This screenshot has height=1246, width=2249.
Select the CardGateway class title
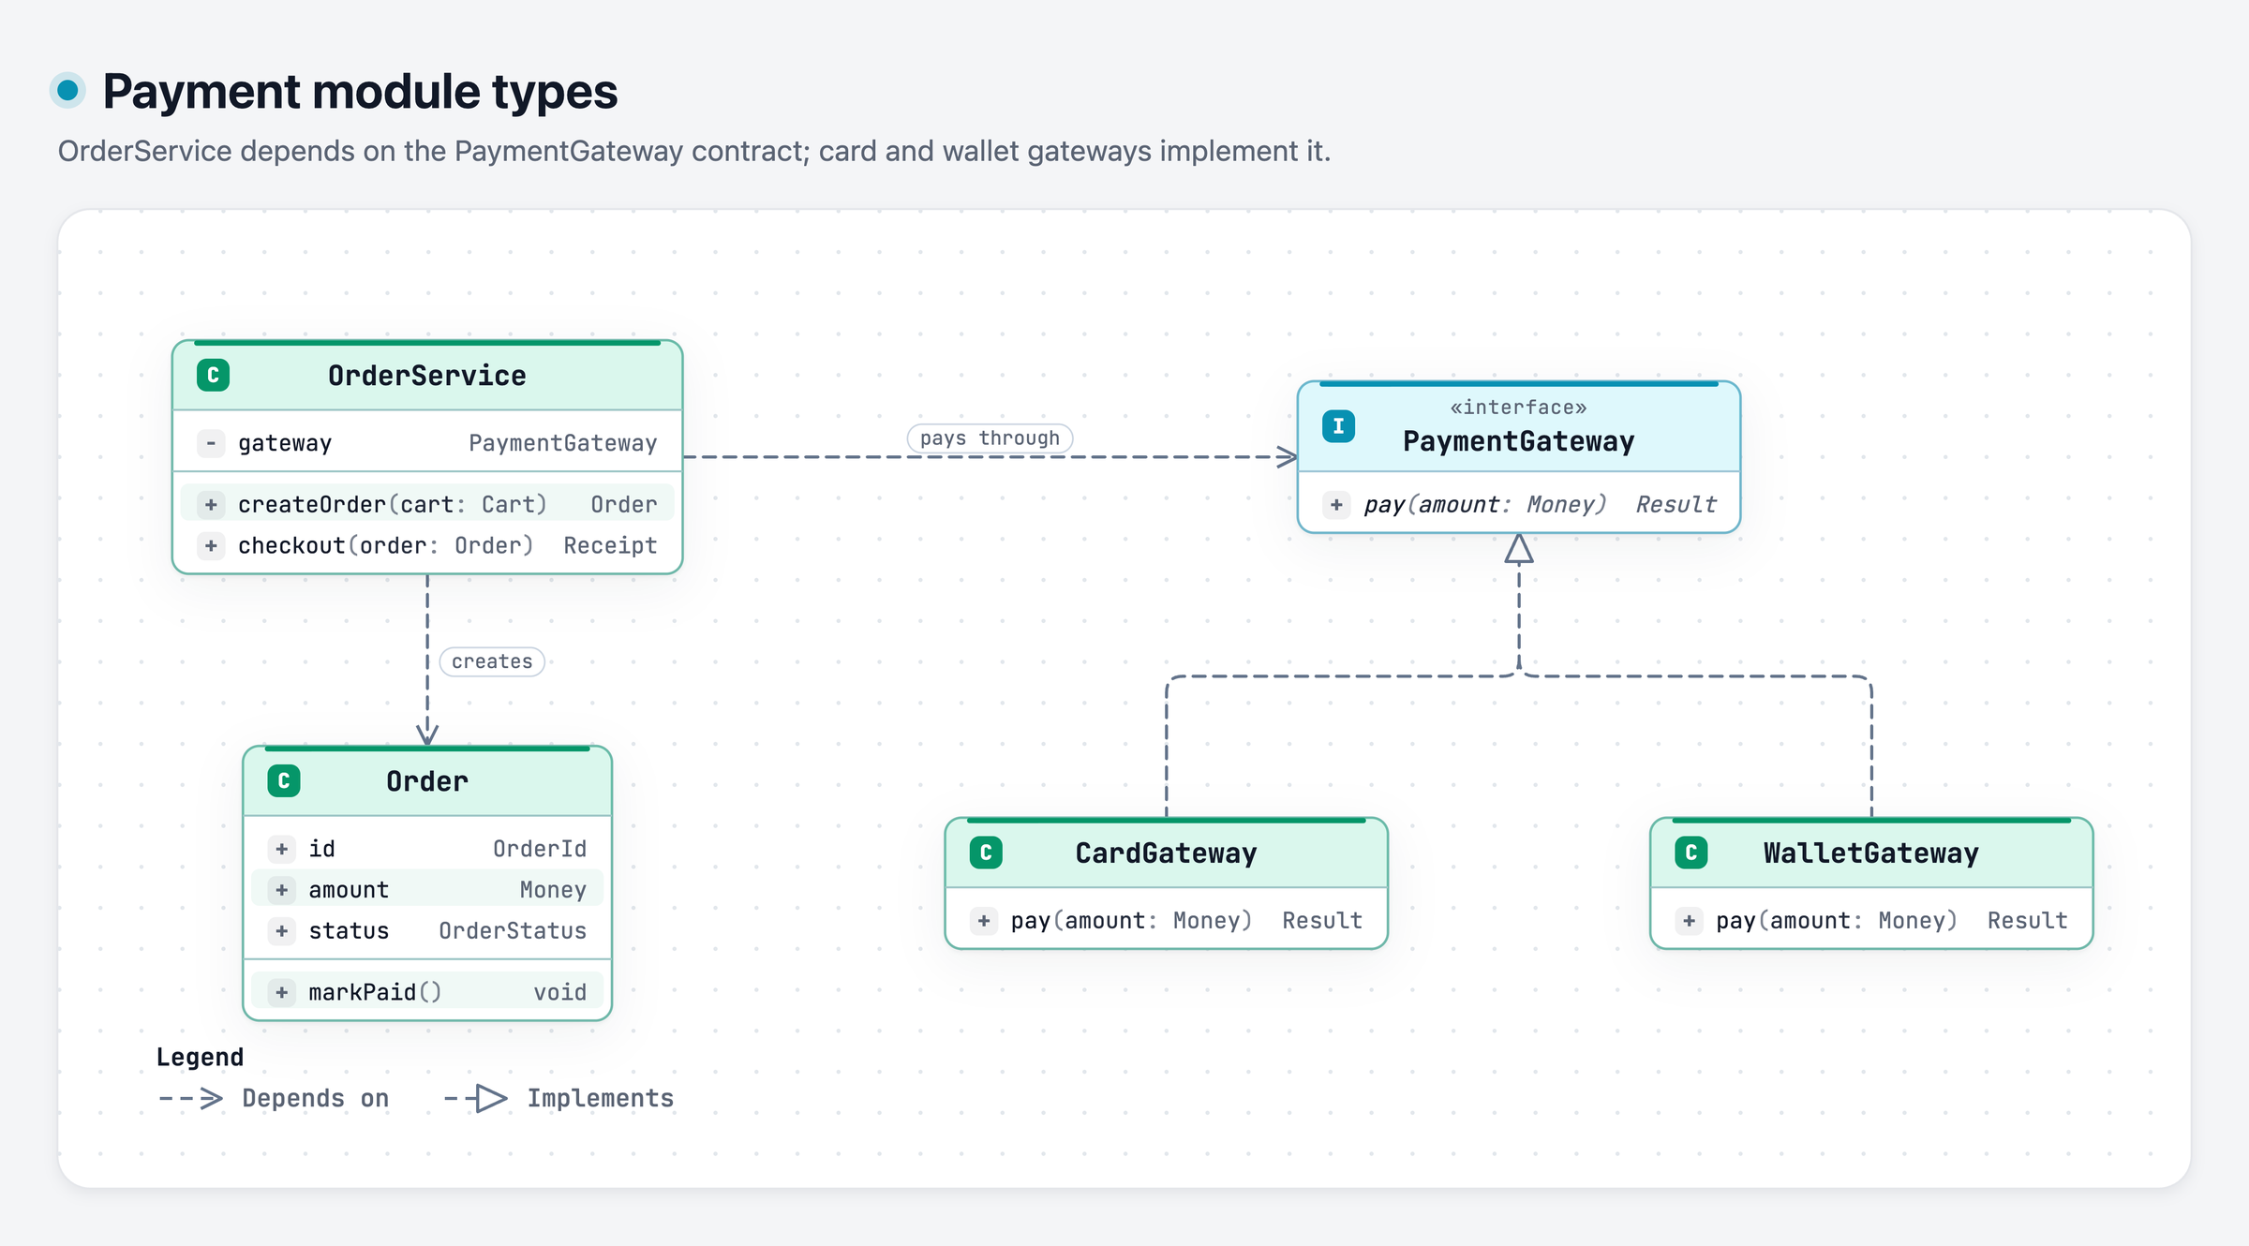point(1166,853)
